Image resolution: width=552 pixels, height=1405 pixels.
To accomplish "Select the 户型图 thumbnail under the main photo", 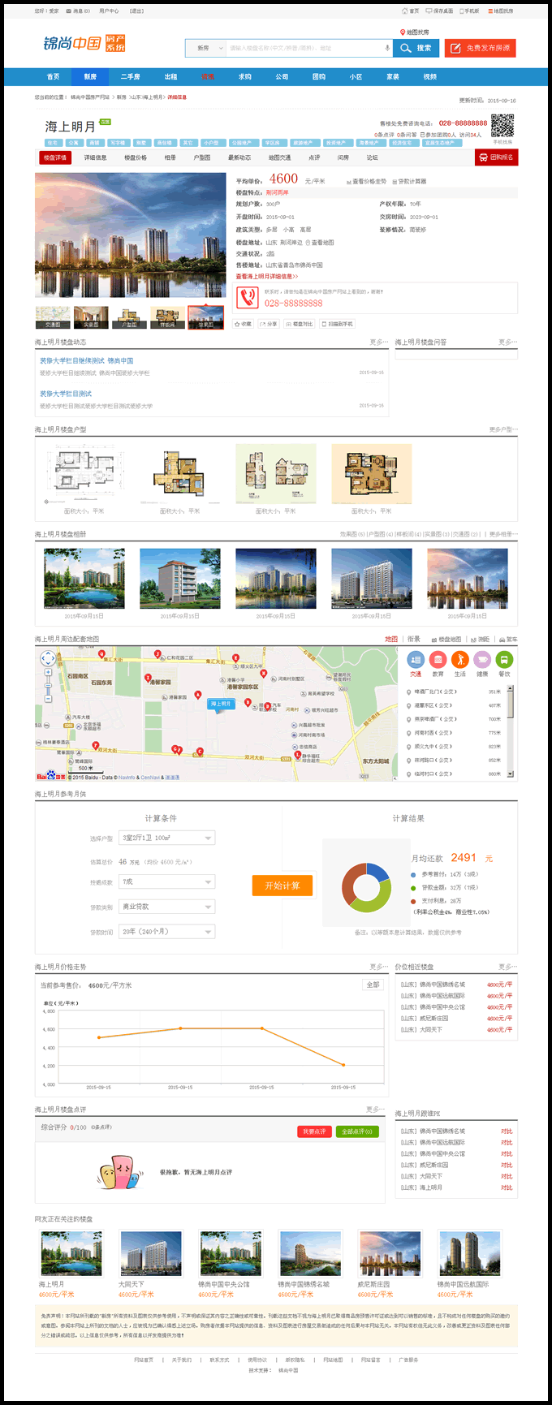I will click(x=130, y=317).
